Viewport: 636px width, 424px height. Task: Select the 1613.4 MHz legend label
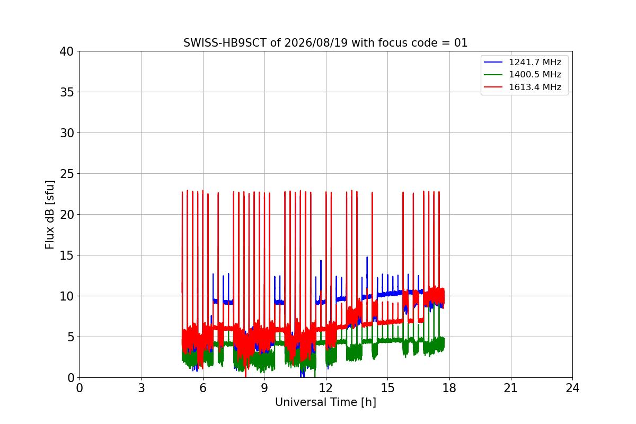click(535, 87)
